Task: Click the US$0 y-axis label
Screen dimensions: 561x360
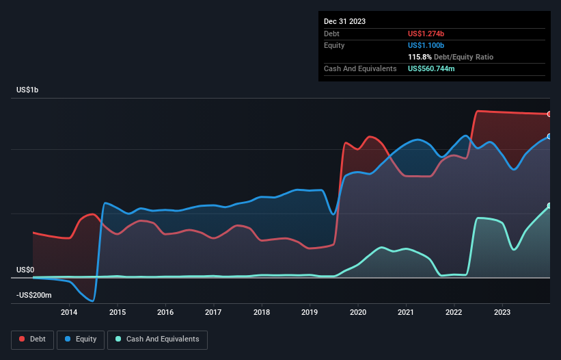Action: pos(25,270)
